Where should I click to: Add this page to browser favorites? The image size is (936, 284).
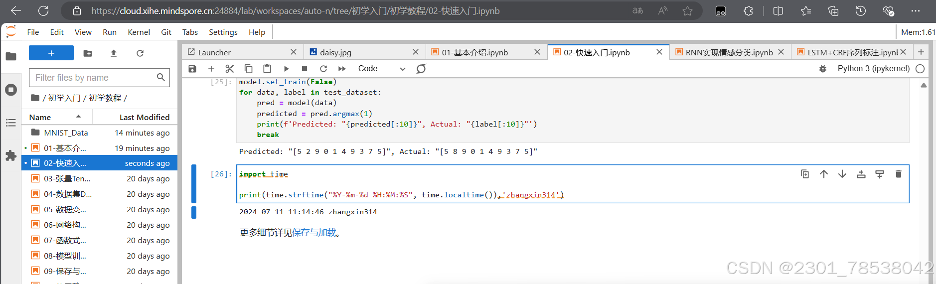(x=687, y=10)
